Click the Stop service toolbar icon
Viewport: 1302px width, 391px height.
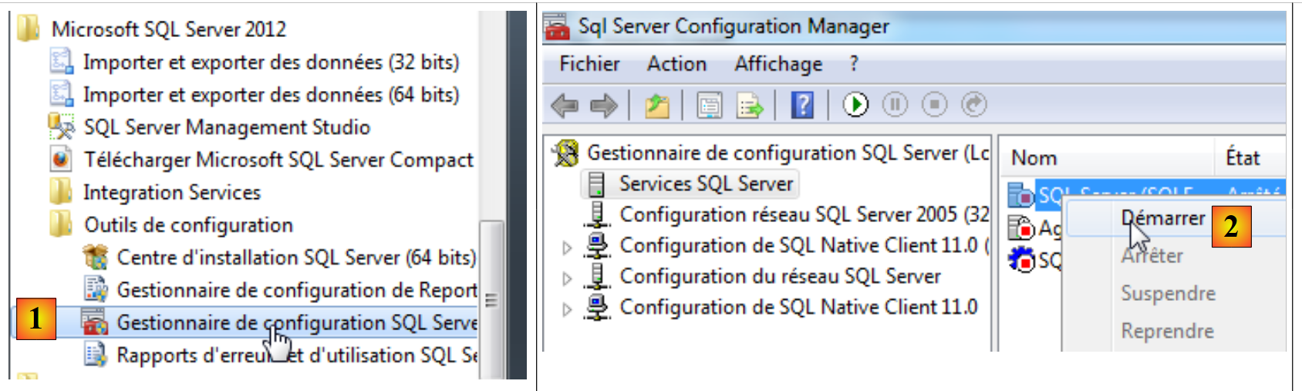(934, 104)
